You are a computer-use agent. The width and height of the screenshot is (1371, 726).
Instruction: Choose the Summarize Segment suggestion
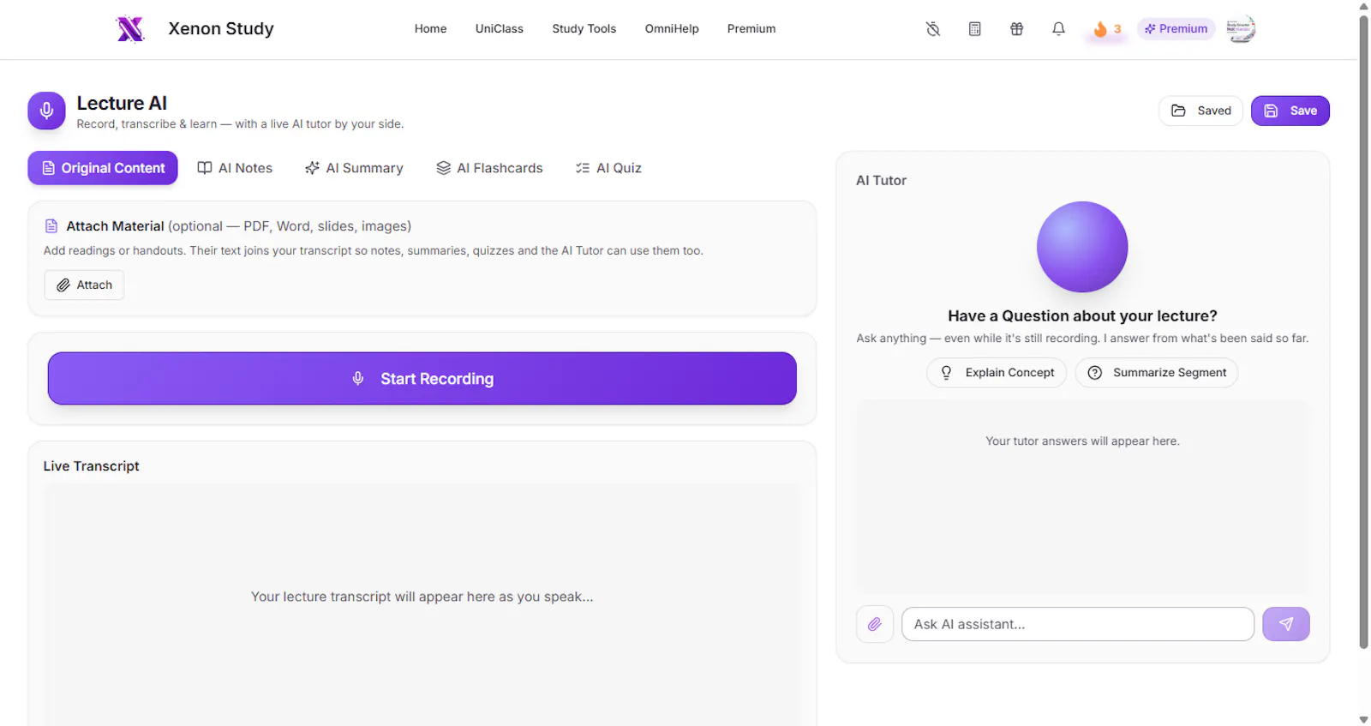1157,373
